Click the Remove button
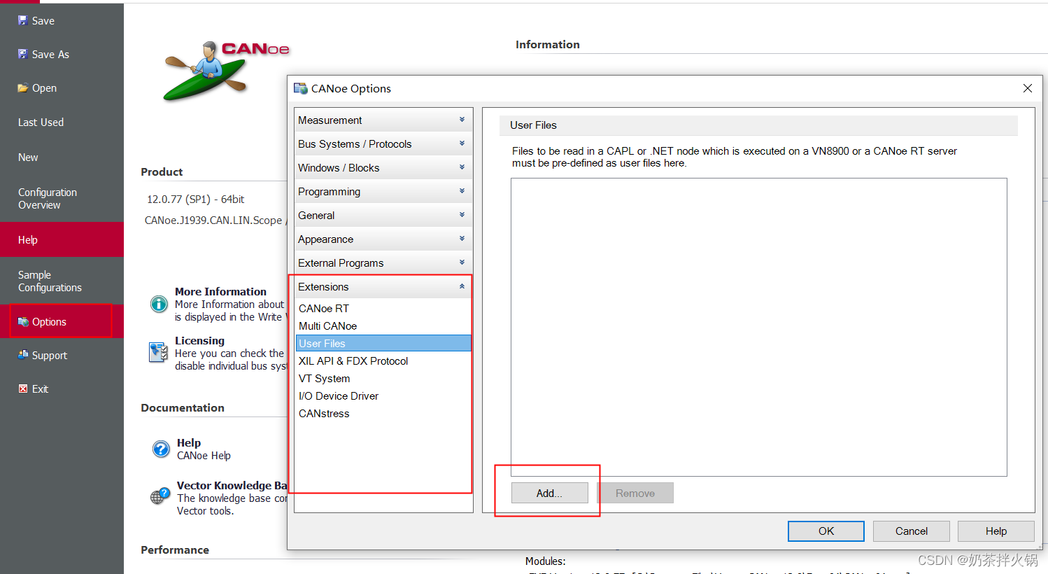The image size is (1048, 574). (x=635, y=493)
